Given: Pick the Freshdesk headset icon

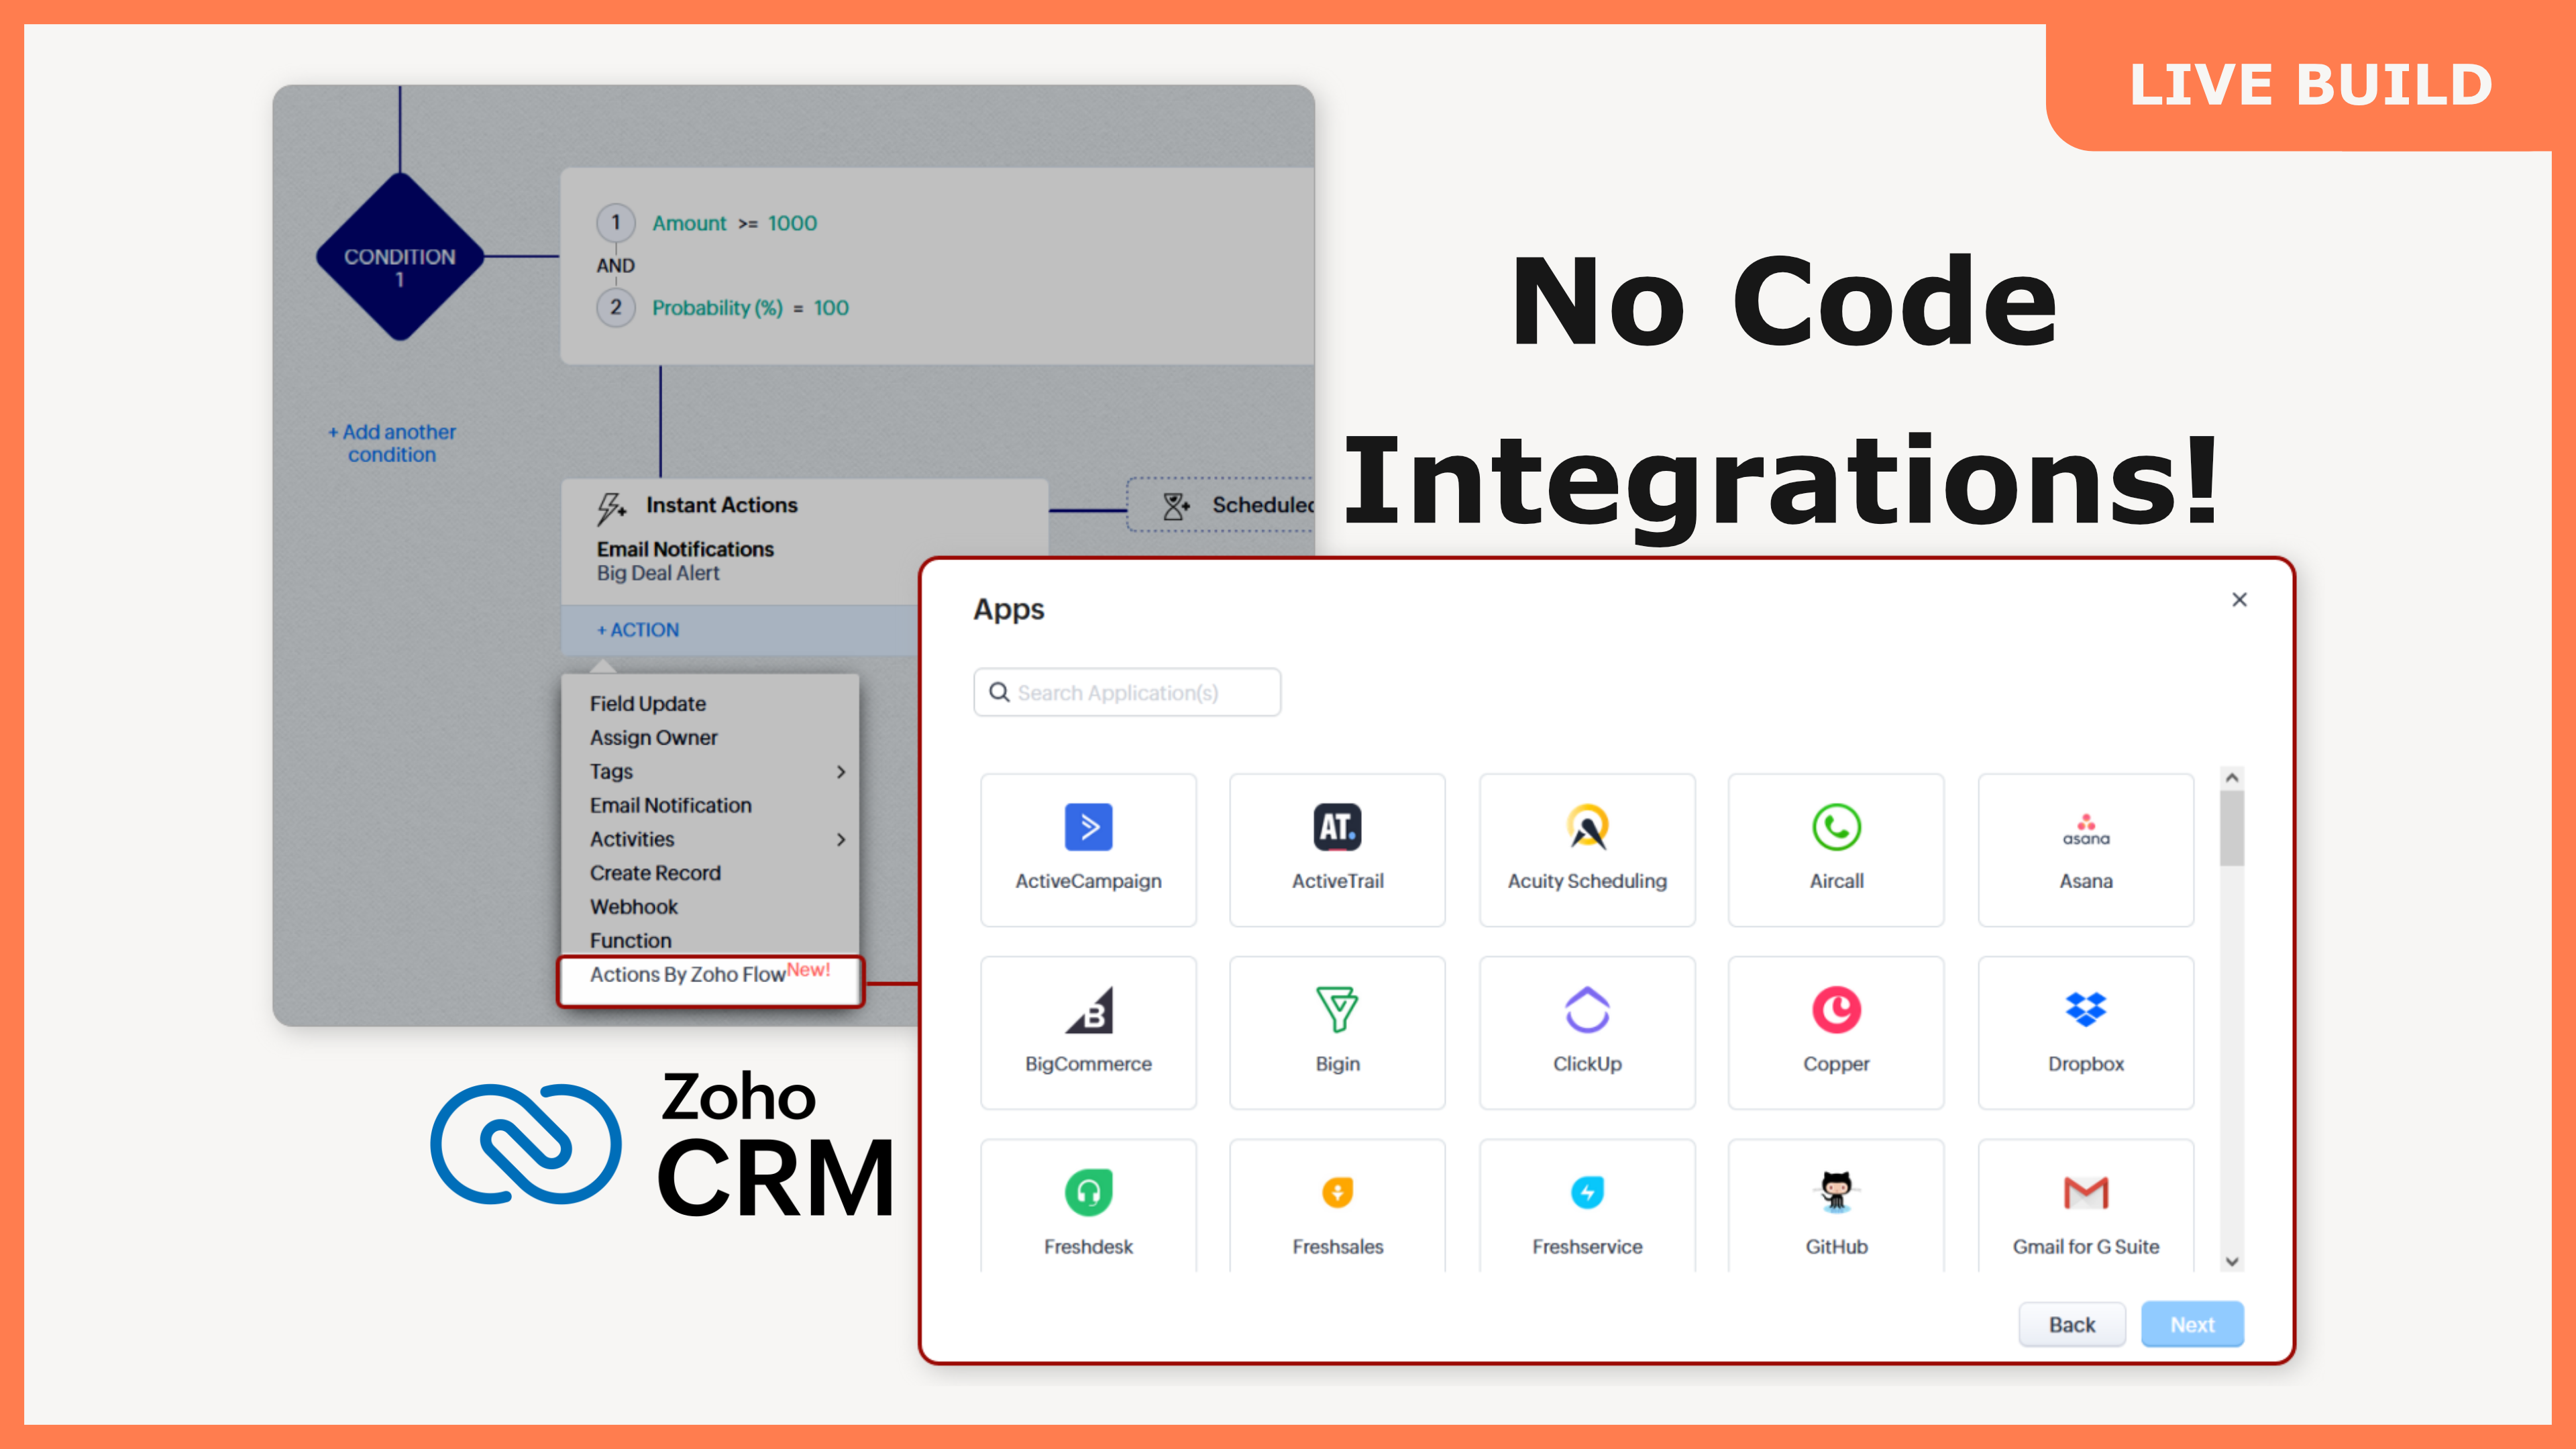Looking at the screenshot, I should click(1088, 1192).
